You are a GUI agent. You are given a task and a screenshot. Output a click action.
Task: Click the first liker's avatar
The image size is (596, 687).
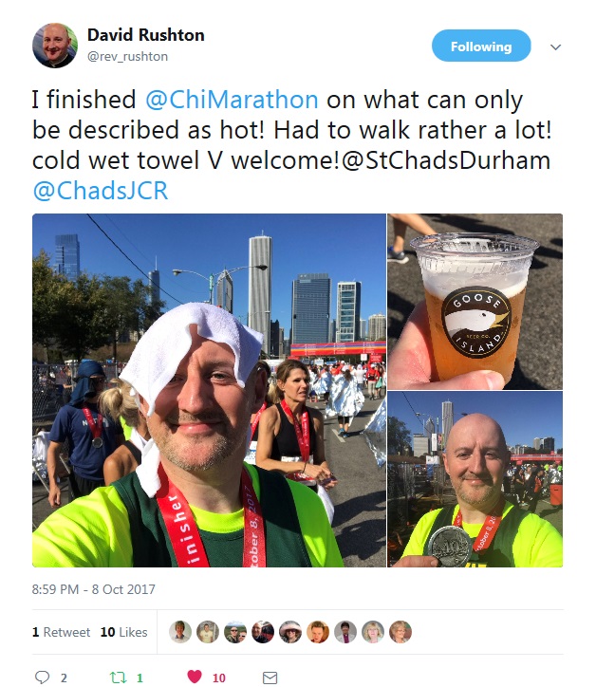180,632
